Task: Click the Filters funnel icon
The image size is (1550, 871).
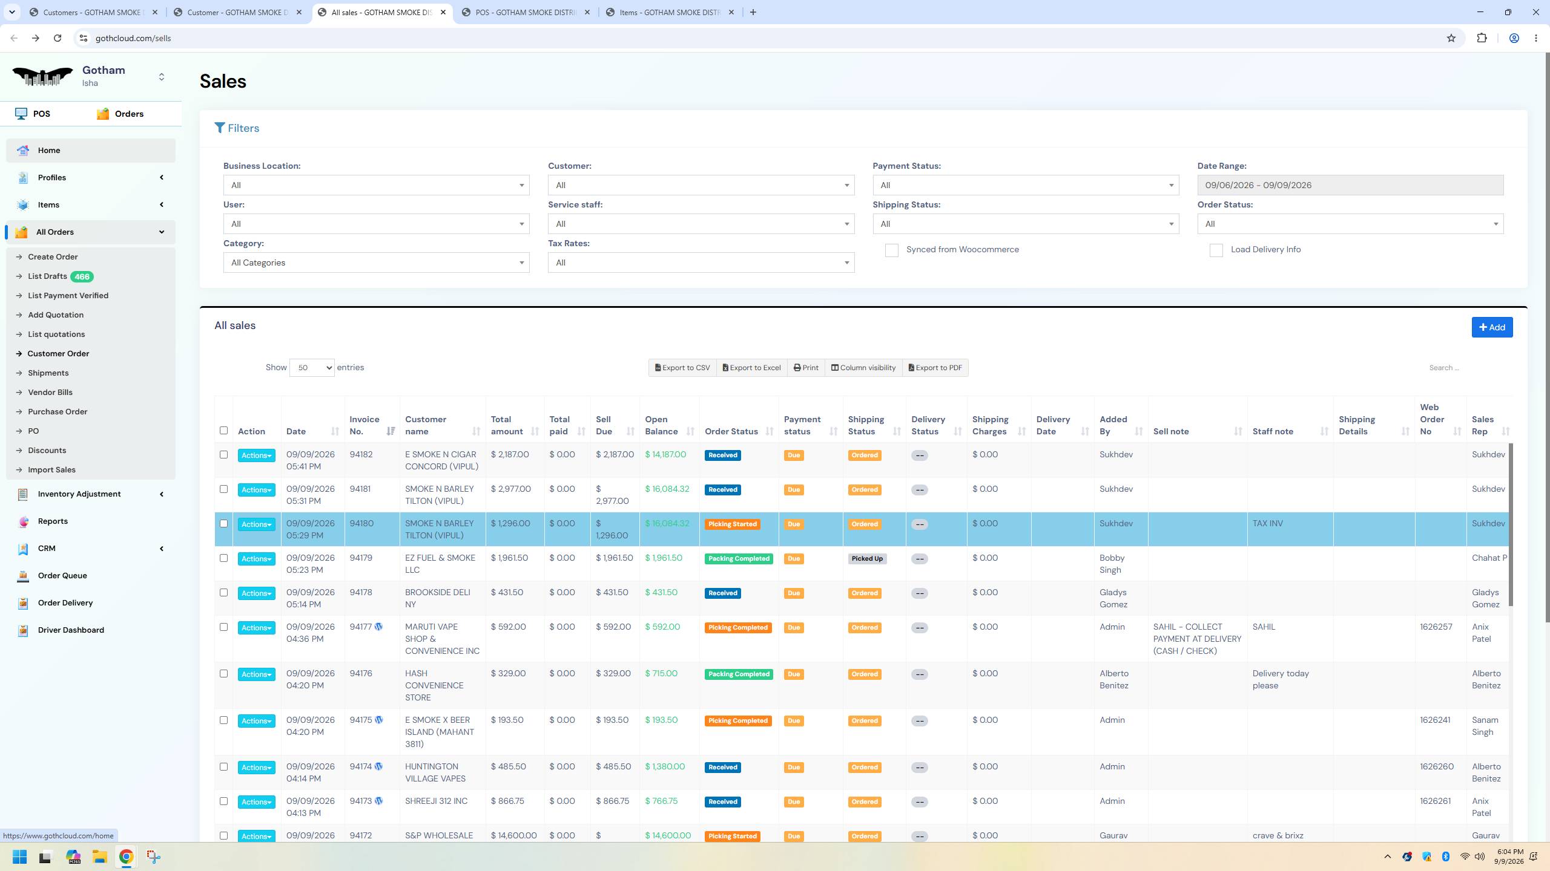Action: [x=219, y=128]
